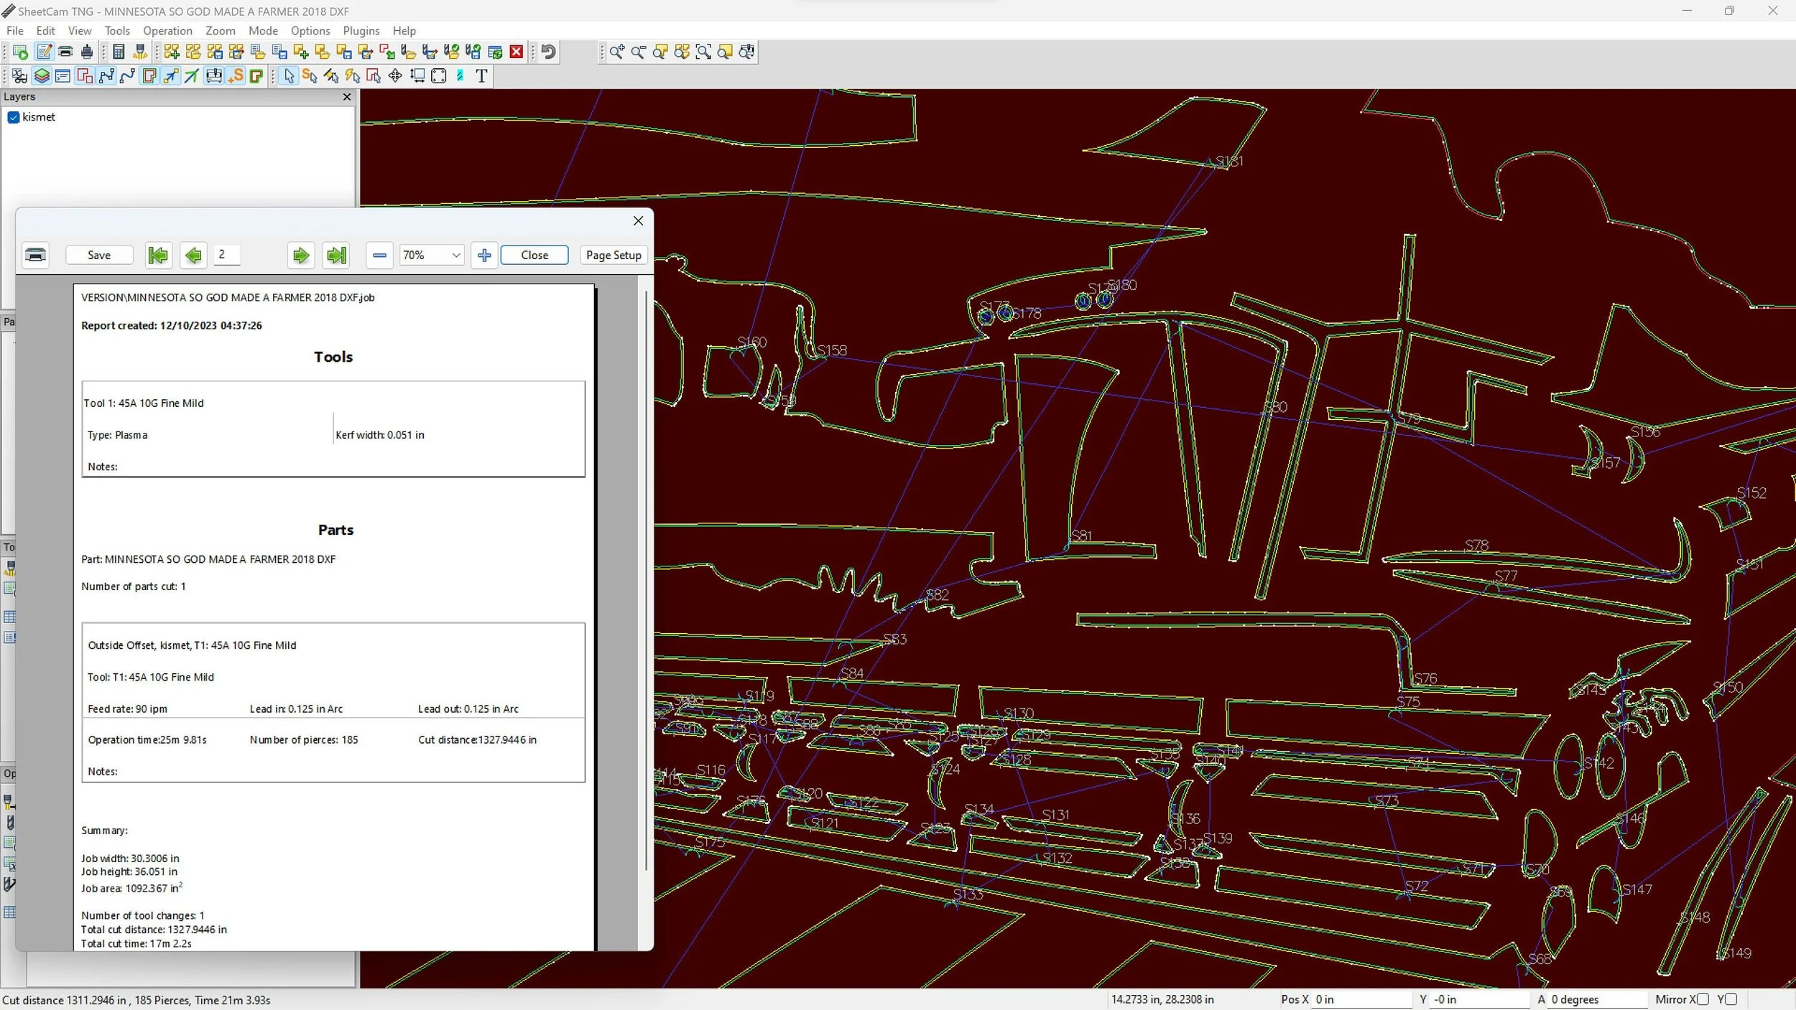This screenshot has width=1796, height=1010.
Task: Click the page number input field
Action: (227, 254)
